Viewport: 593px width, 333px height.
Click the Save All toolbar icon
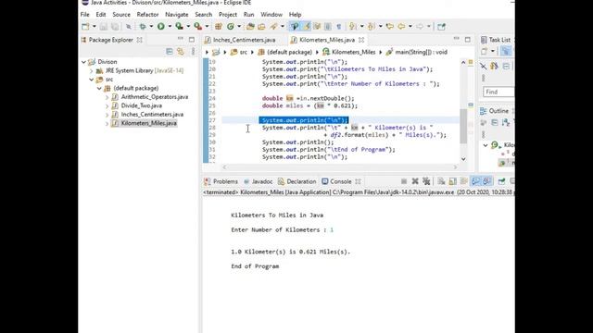pos(115,27)
